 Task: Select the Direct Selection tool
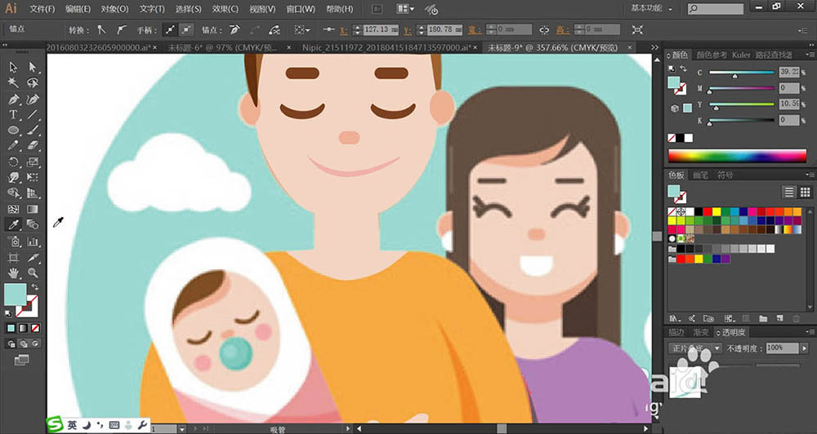tap(33, 67)
